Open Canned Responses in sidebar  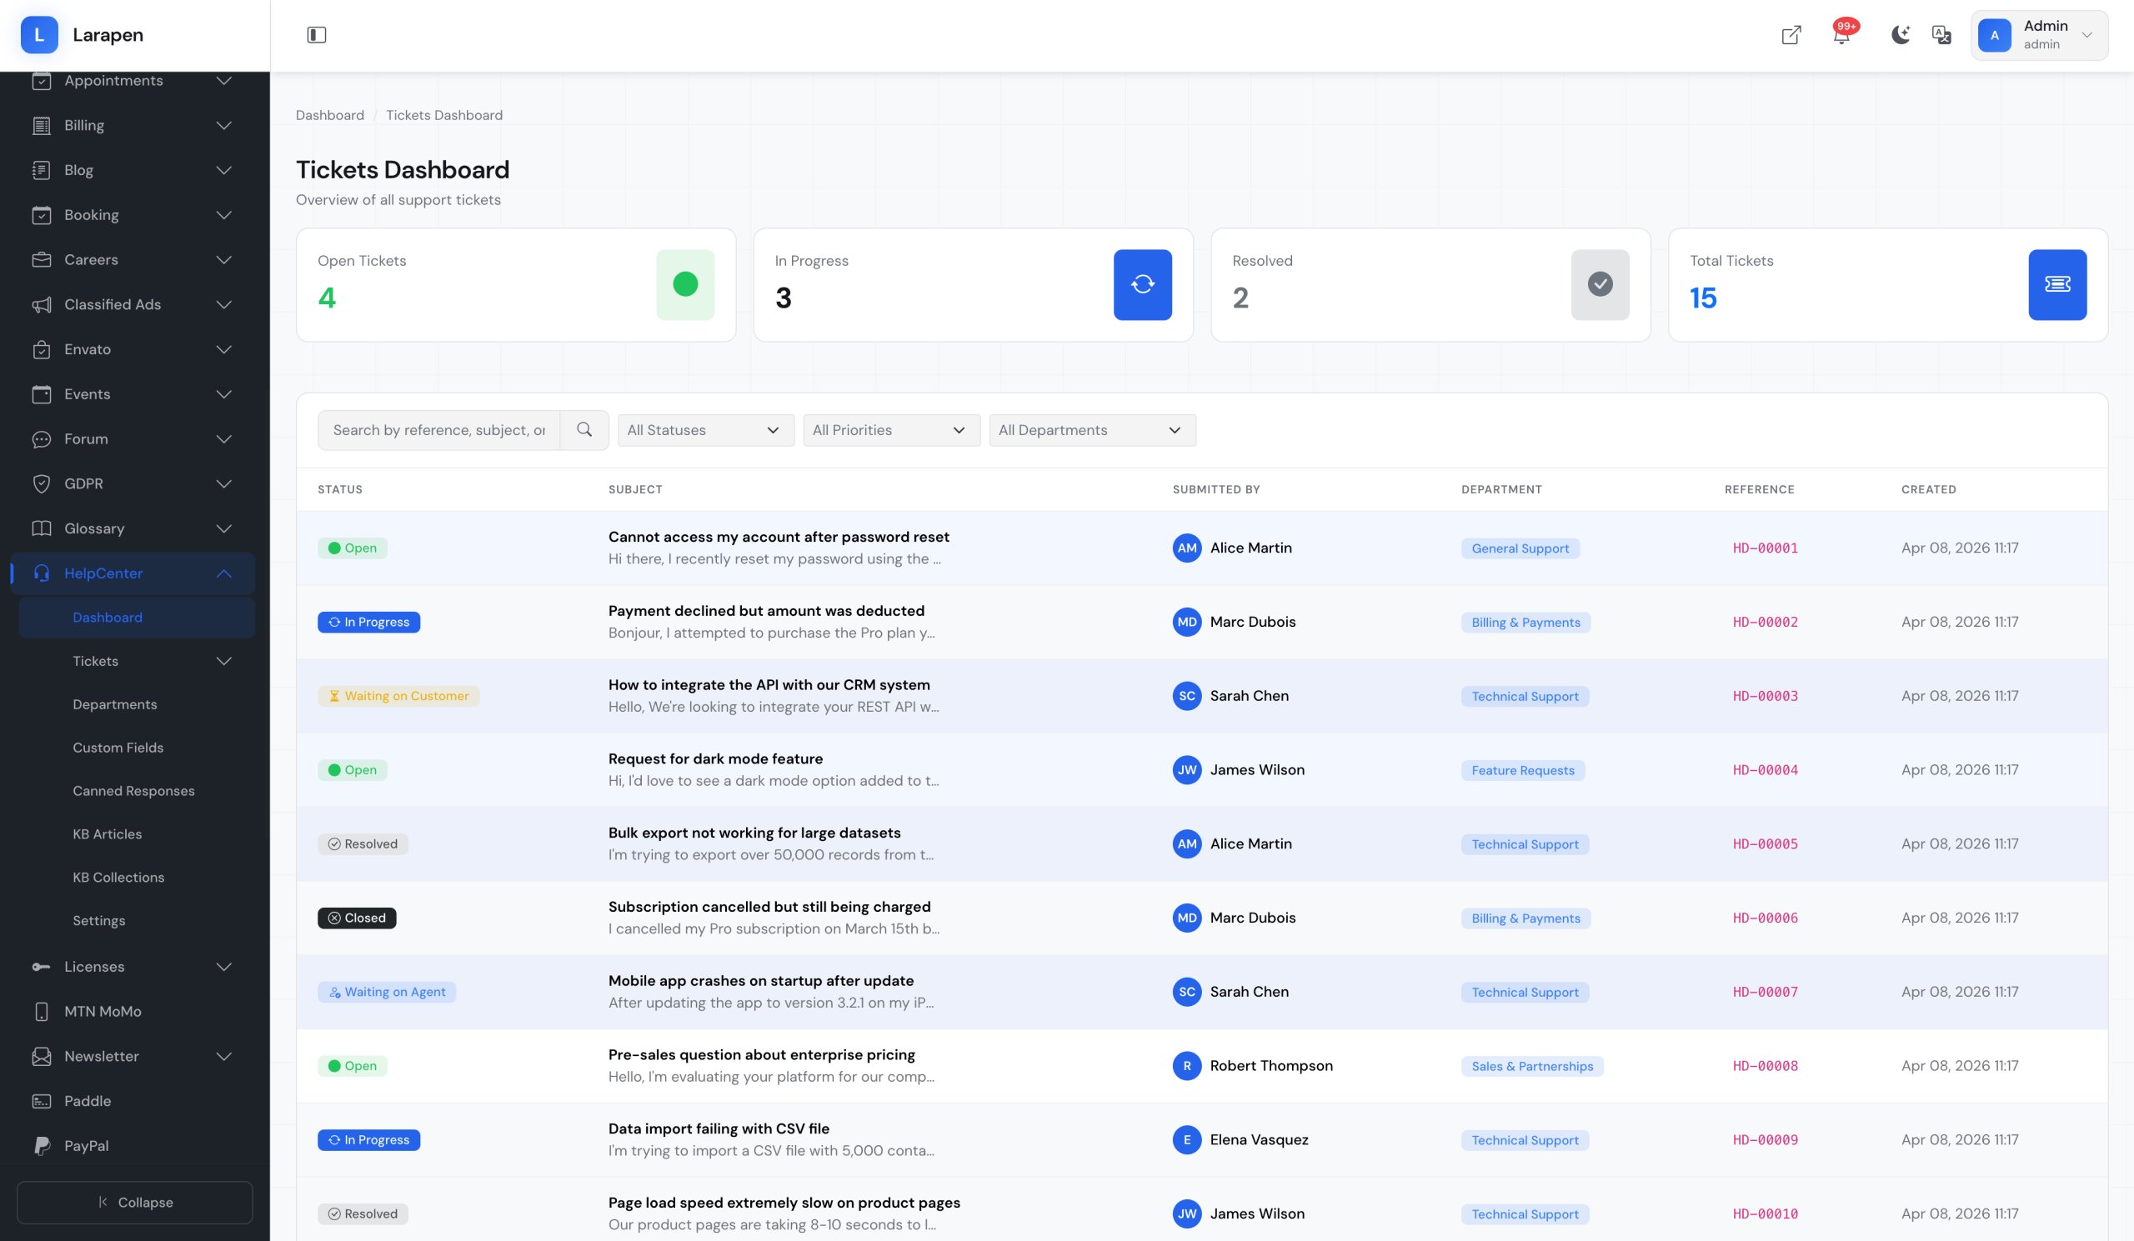click(134, 791)
